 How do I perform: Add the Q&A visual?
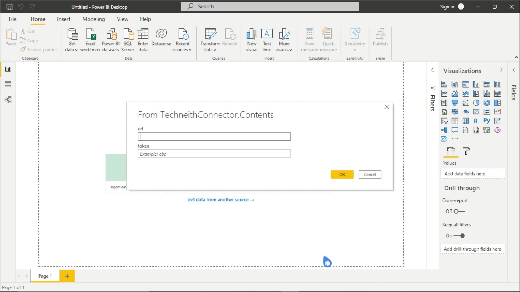point(455,130)
